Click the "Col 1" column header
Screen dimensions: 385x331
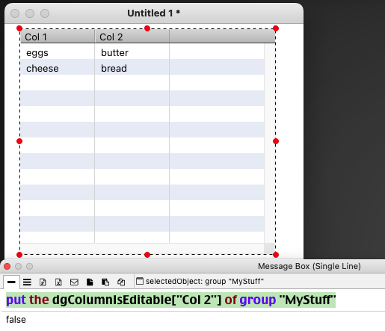58,37
